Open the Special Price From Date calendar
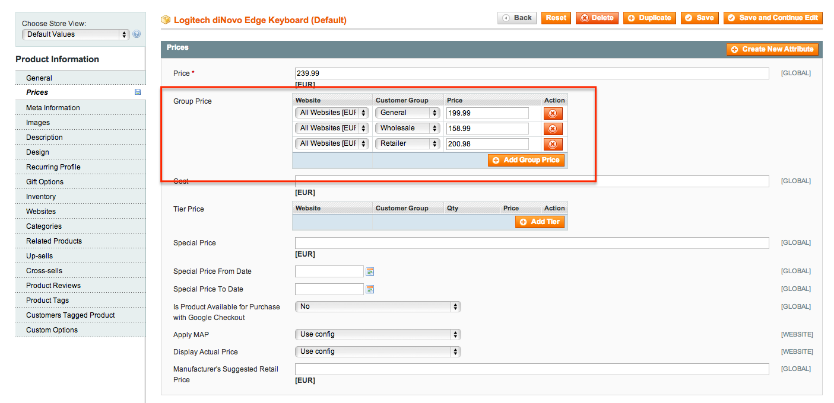Viewport: 834px width, 403px height. (x=370, y=271)
